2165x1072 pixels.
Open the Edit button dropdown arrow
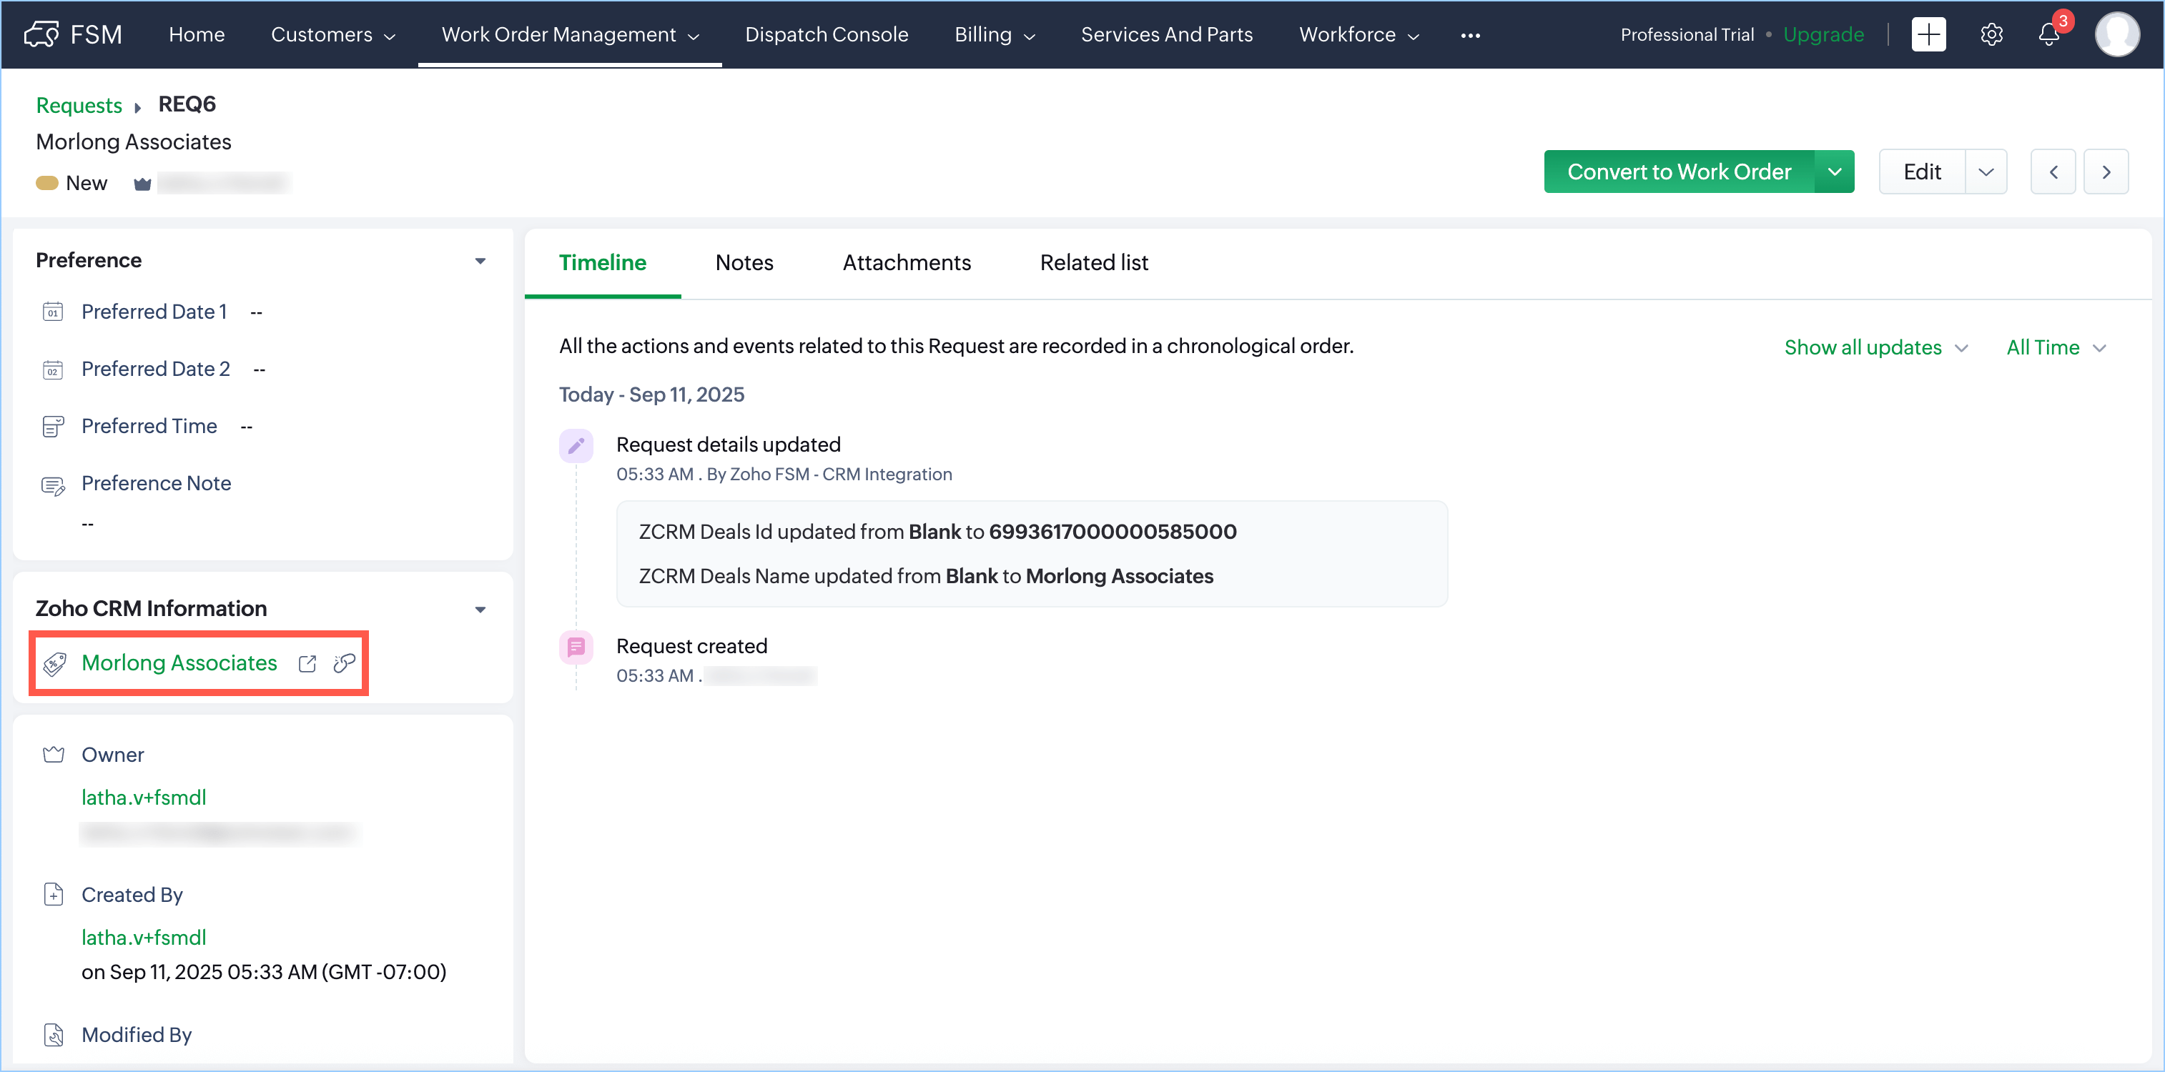(1986, 172)
